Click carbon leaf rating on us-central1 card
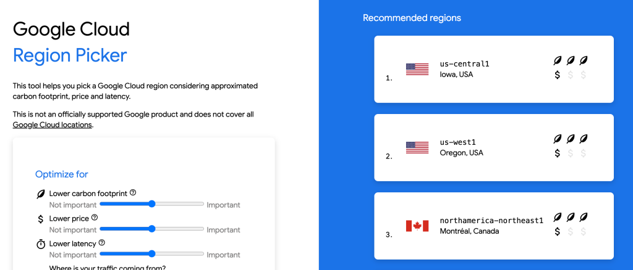The height and width of the screenshot is (270, 633). click(570, 61)
